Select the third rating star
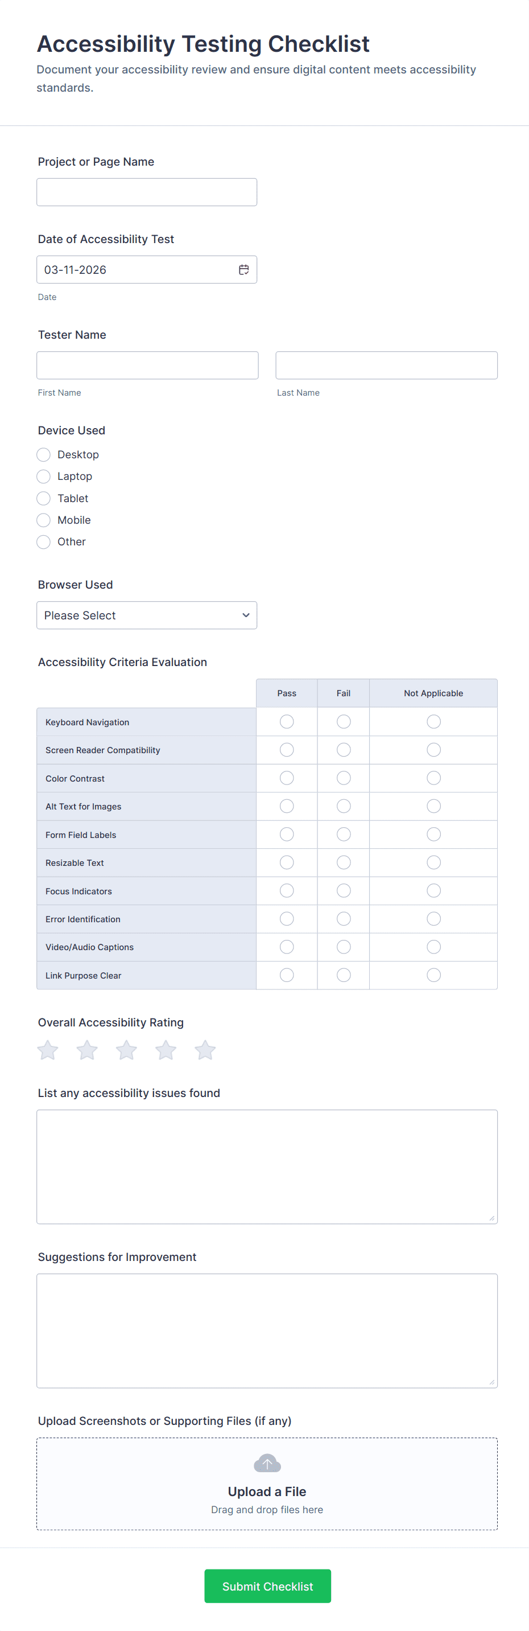Viewport: 529px width, 1631px height. pyautogui.click(x=126, y=1050)
